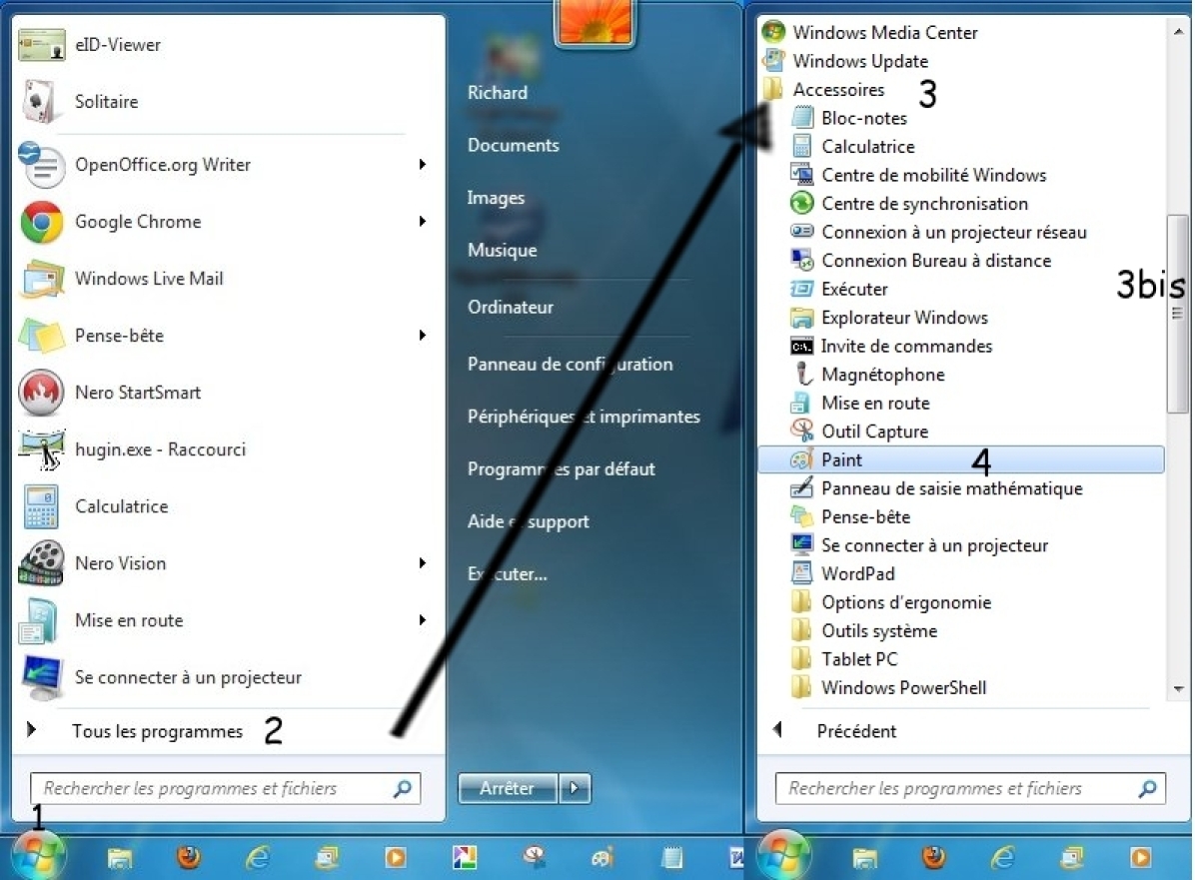1195x880 pixels.
Task: Open eID-Viewer
Action: tap(117, 45)
